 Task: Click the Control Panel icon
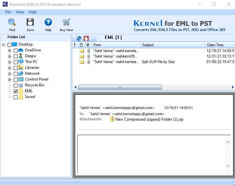pyautogui.click(x=21, y=79)
